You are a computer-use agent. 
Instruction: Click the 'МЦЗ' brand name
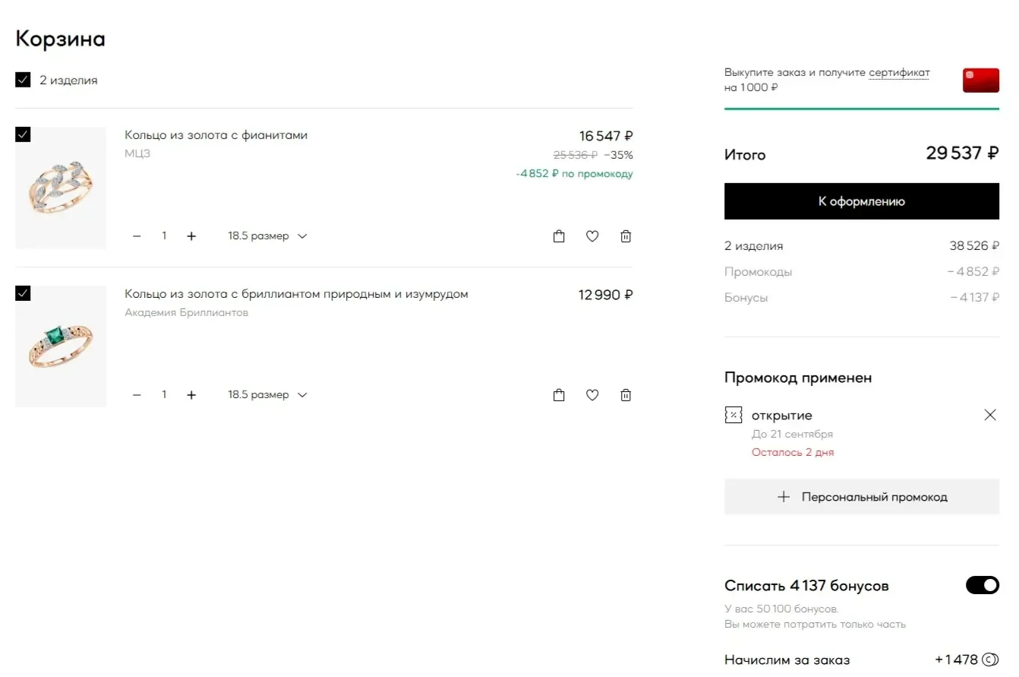point(137,153)
